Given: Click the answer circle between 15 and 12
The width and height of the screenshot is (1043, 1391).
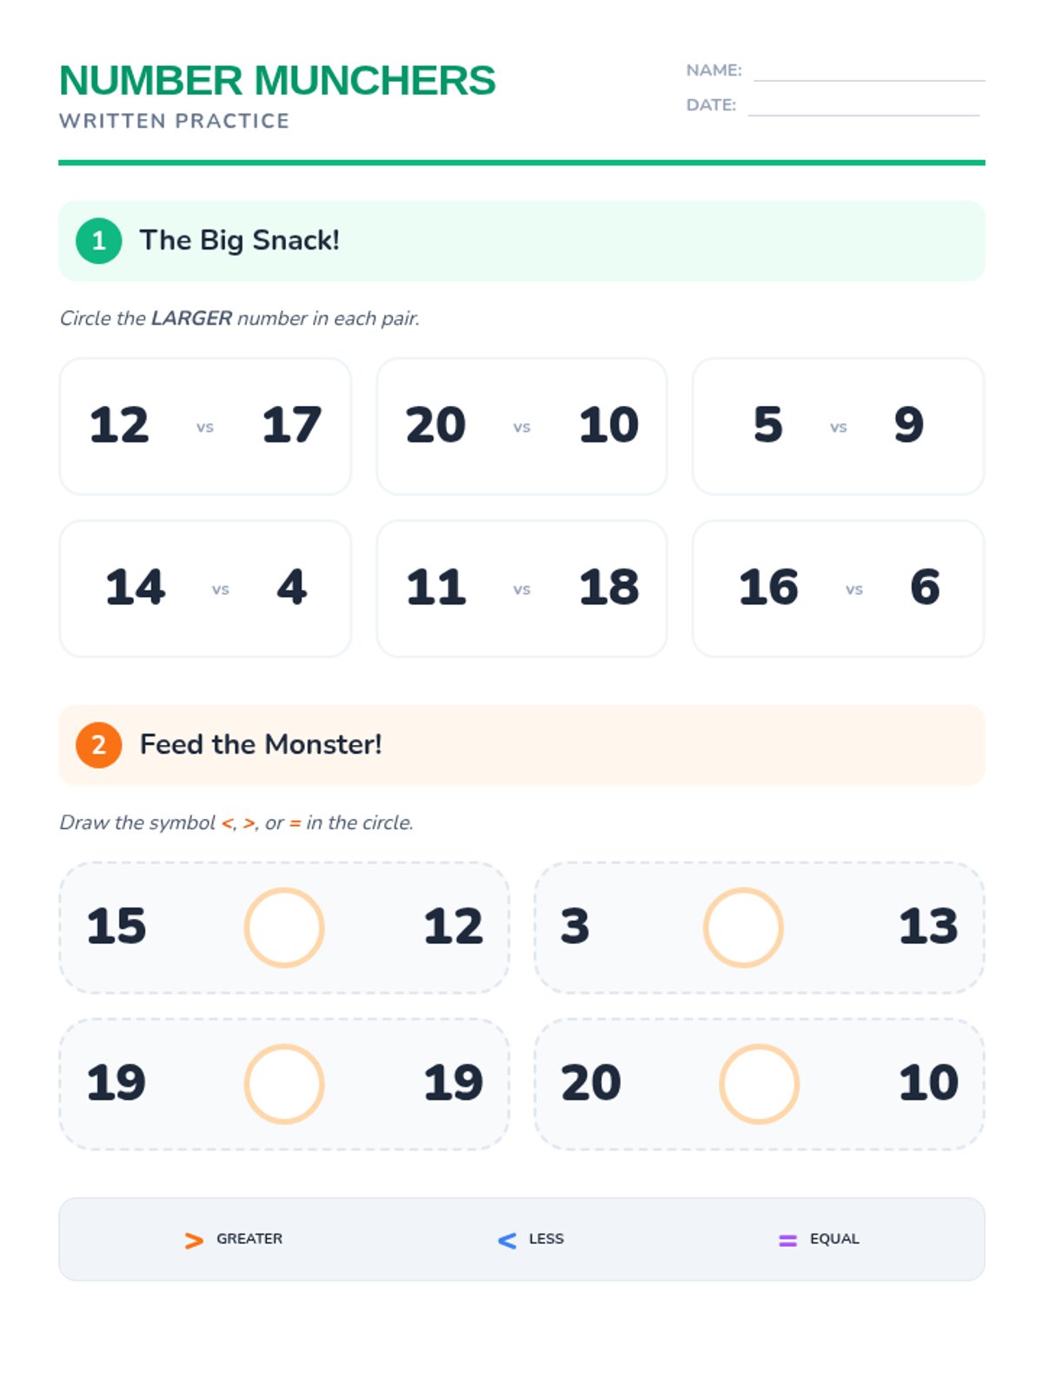Looking at the screenshot, I should pos(284,928).
